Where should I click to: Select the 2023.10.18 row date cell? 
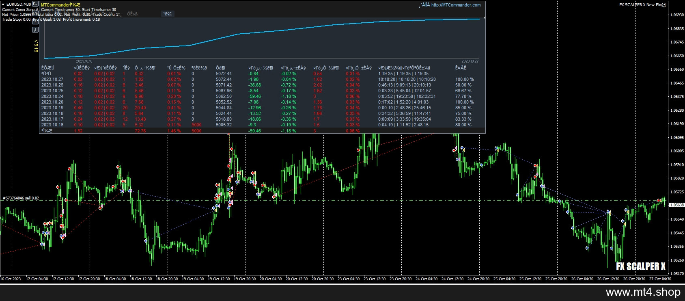click(x=52, y=113)
